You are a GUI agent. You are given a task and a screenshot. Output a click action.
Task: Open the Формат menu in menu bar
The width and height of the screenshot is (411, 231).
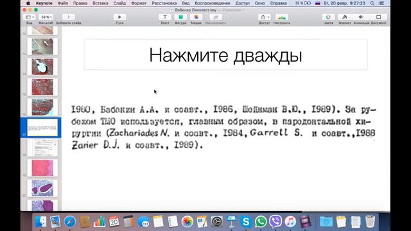click(x=139, y=3)
